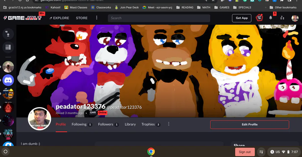
Task: Click the Edit Profile button
Action: click(250, 125)
